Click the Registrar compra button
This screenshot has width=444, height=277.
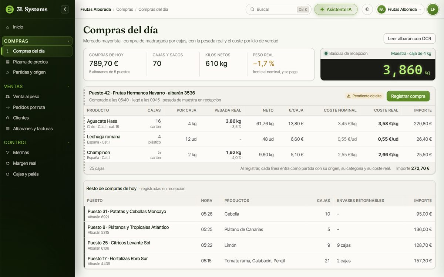point(408,96)
